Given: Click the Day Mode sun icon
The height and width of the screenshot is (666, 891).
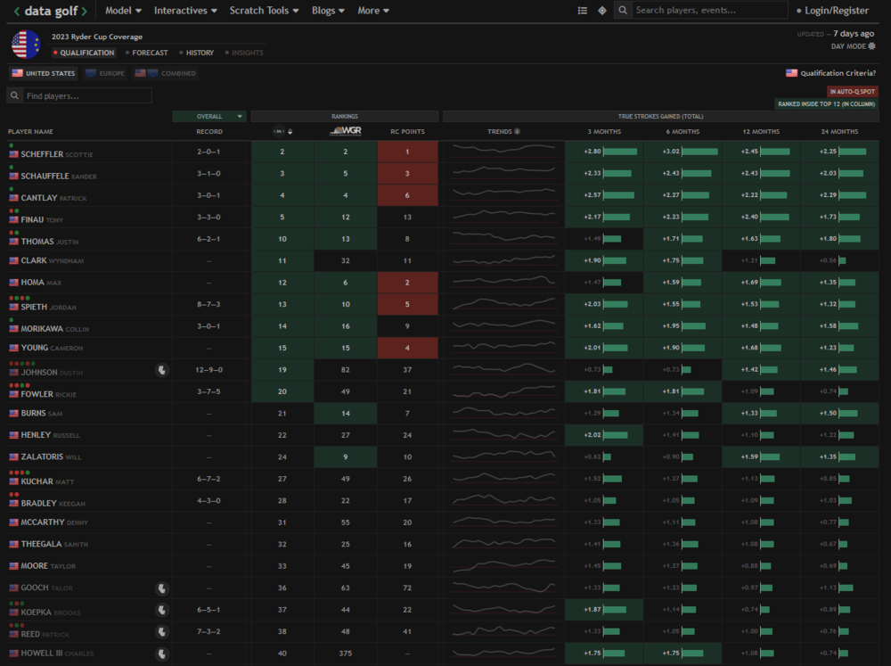Looking at the screenshot, I should pos(871,46).
